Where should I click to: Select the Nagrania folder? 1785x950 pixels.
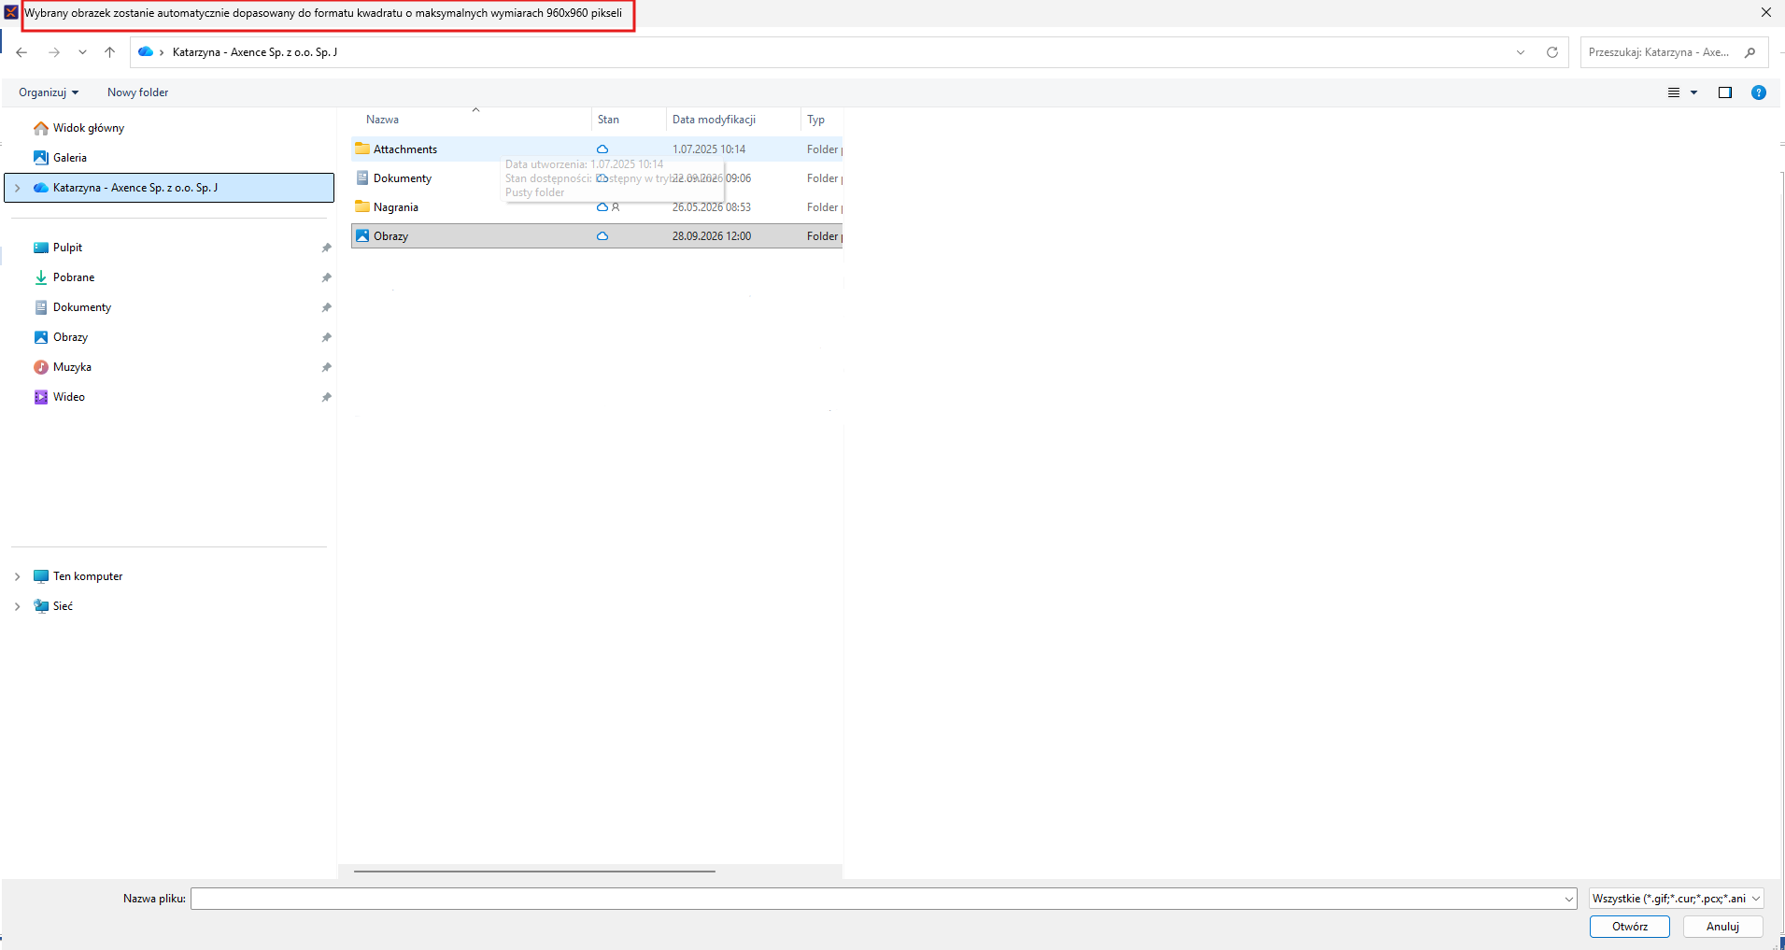[597, 207]
